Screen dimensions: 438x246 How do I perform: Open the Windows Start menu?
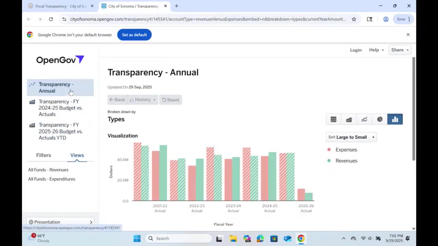tap(137, 238)
